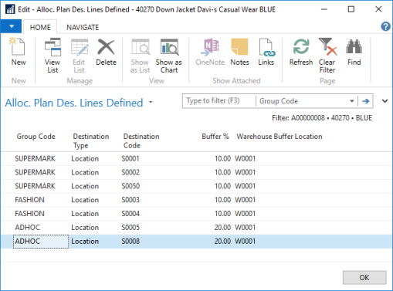Open the blue application menu dropdown
The width and height of the screenshot is (393, 291).
pyautogui.click(x=11, y=26)
